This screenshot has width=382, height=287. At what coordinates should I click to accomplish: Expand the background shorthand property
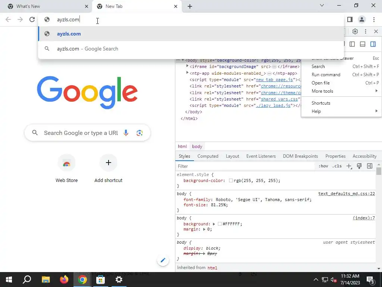[x=214, y=224]
